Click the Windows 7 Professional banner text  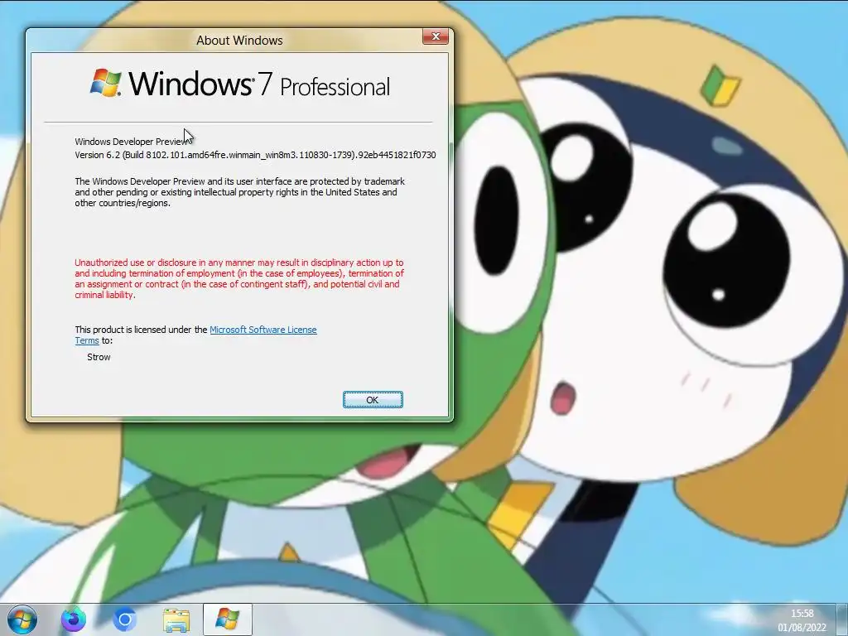[x=258, y=84]
